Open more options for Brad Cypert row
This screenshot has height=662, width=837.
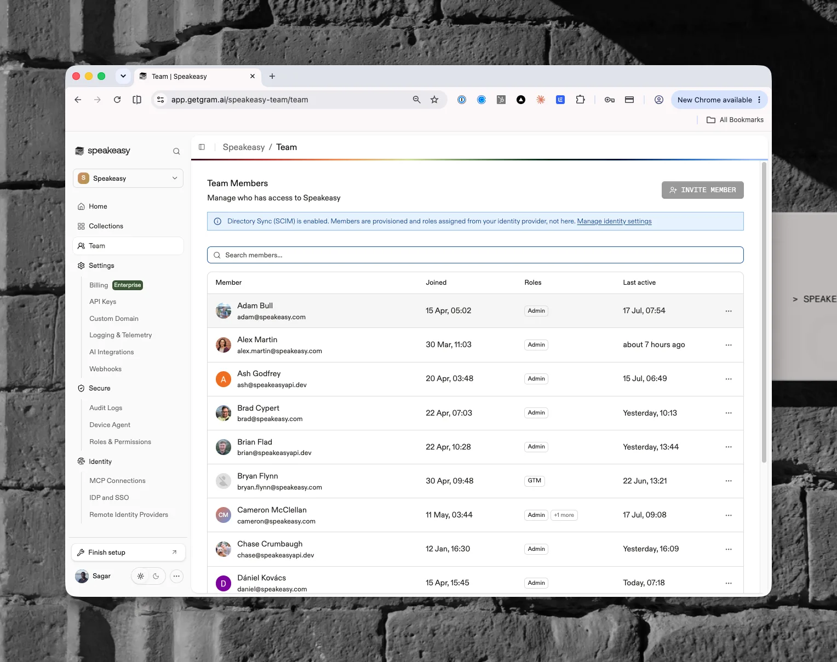tap(729, 413)
